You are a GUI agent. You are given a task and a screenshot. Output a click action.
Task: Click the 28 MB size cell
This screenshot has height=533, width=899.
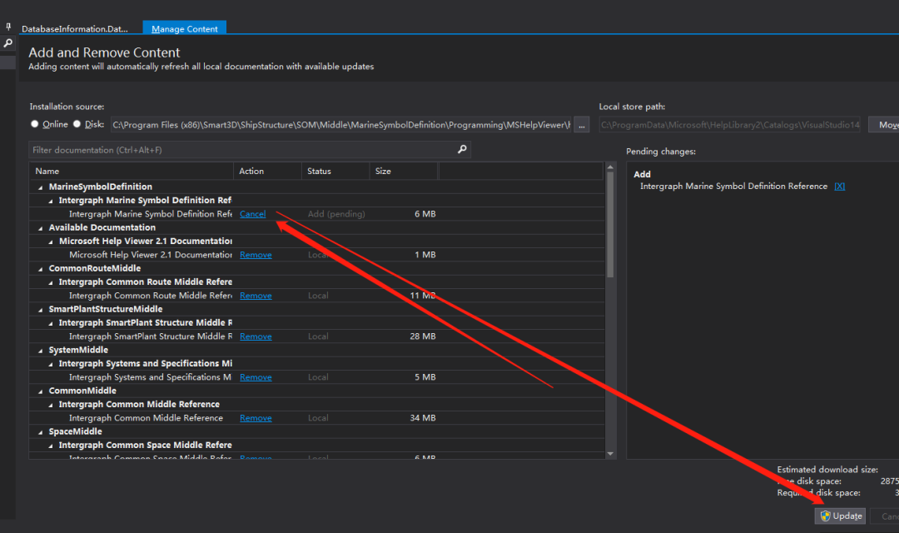pos(423,336)
